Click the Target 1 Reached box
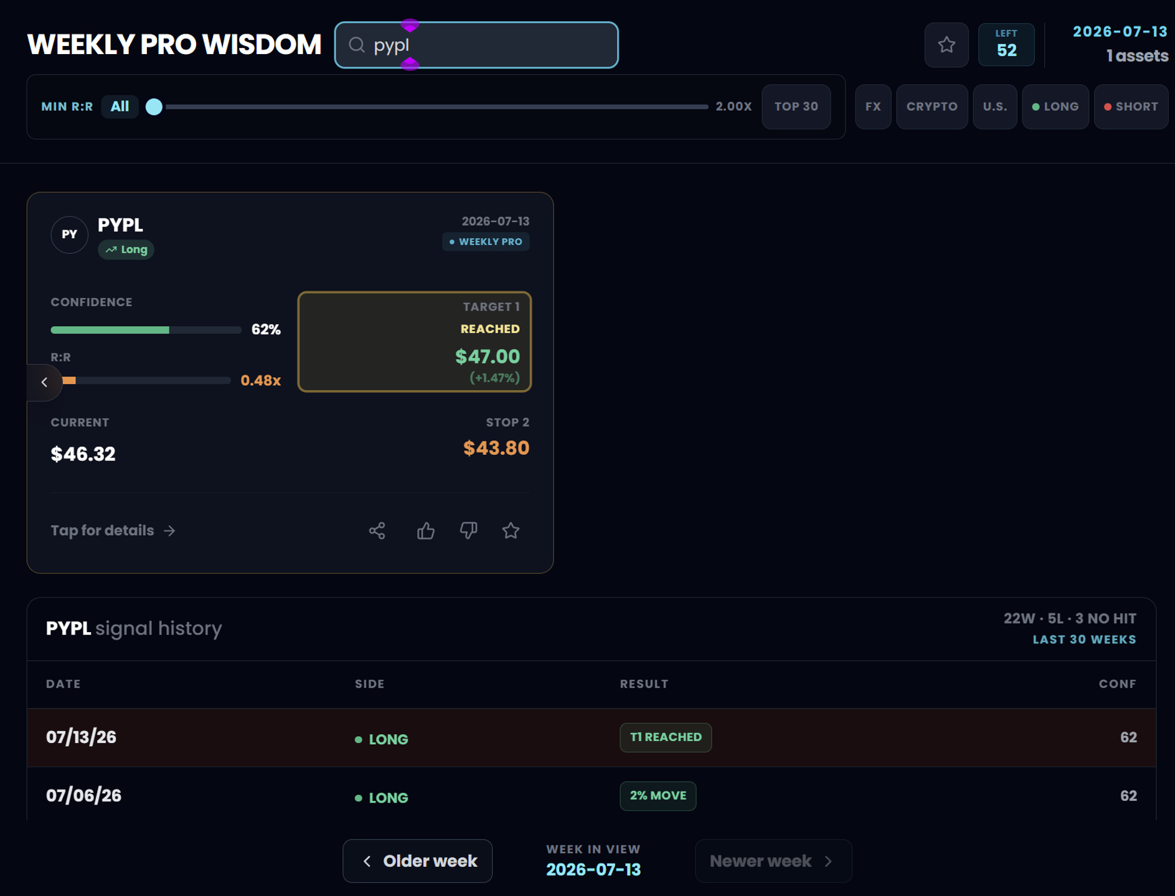1175x896 pixels. click(x=415, y=342)
